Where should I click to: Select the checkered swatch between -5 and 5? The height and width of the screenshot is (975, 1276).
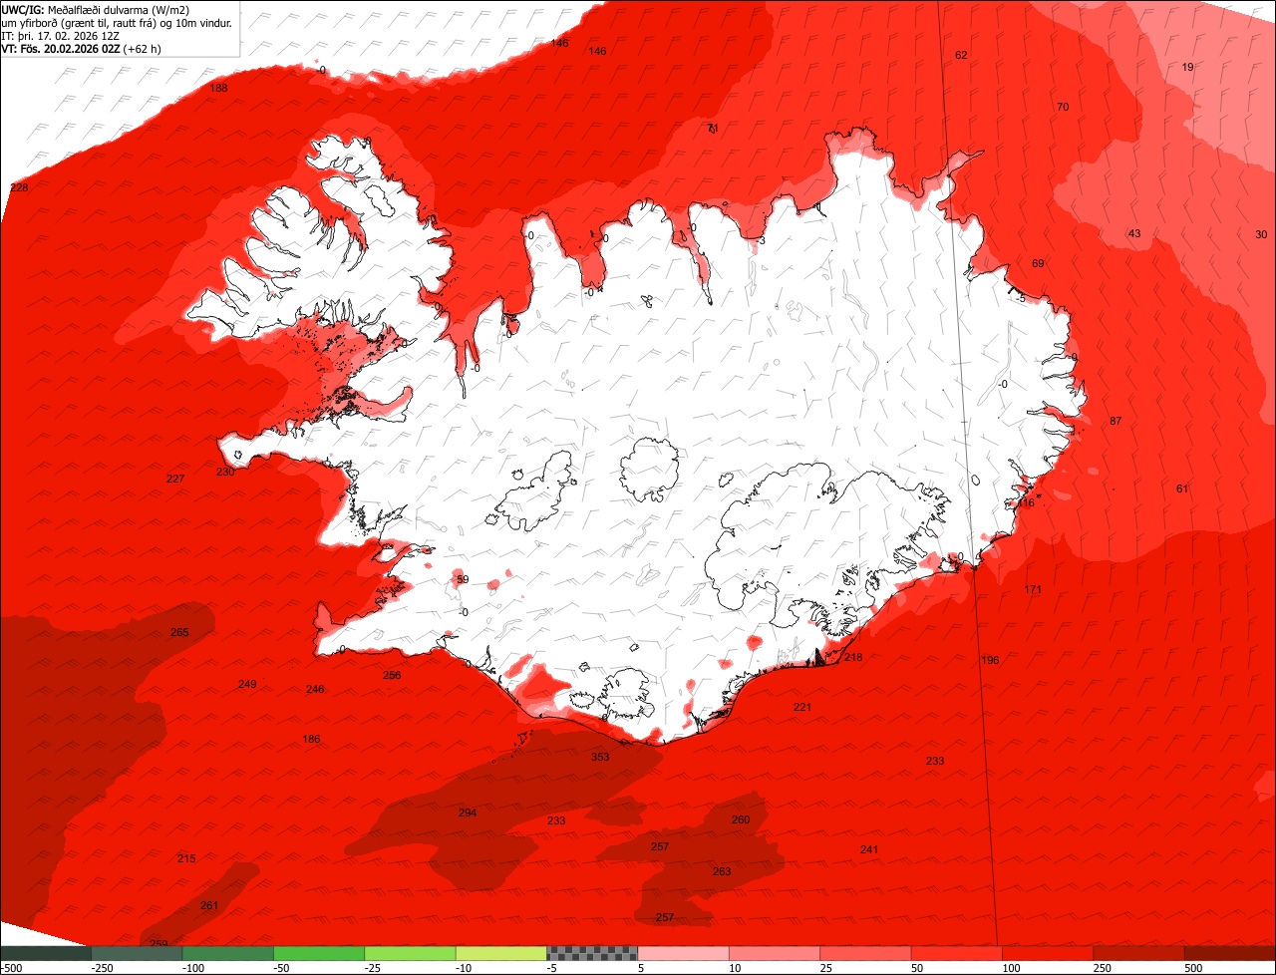[592, 953]
